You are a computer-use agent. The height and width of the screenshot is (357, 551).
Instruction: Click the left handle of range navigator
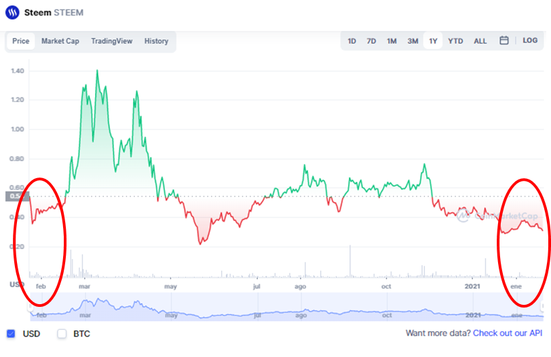(x=31, y=307)
